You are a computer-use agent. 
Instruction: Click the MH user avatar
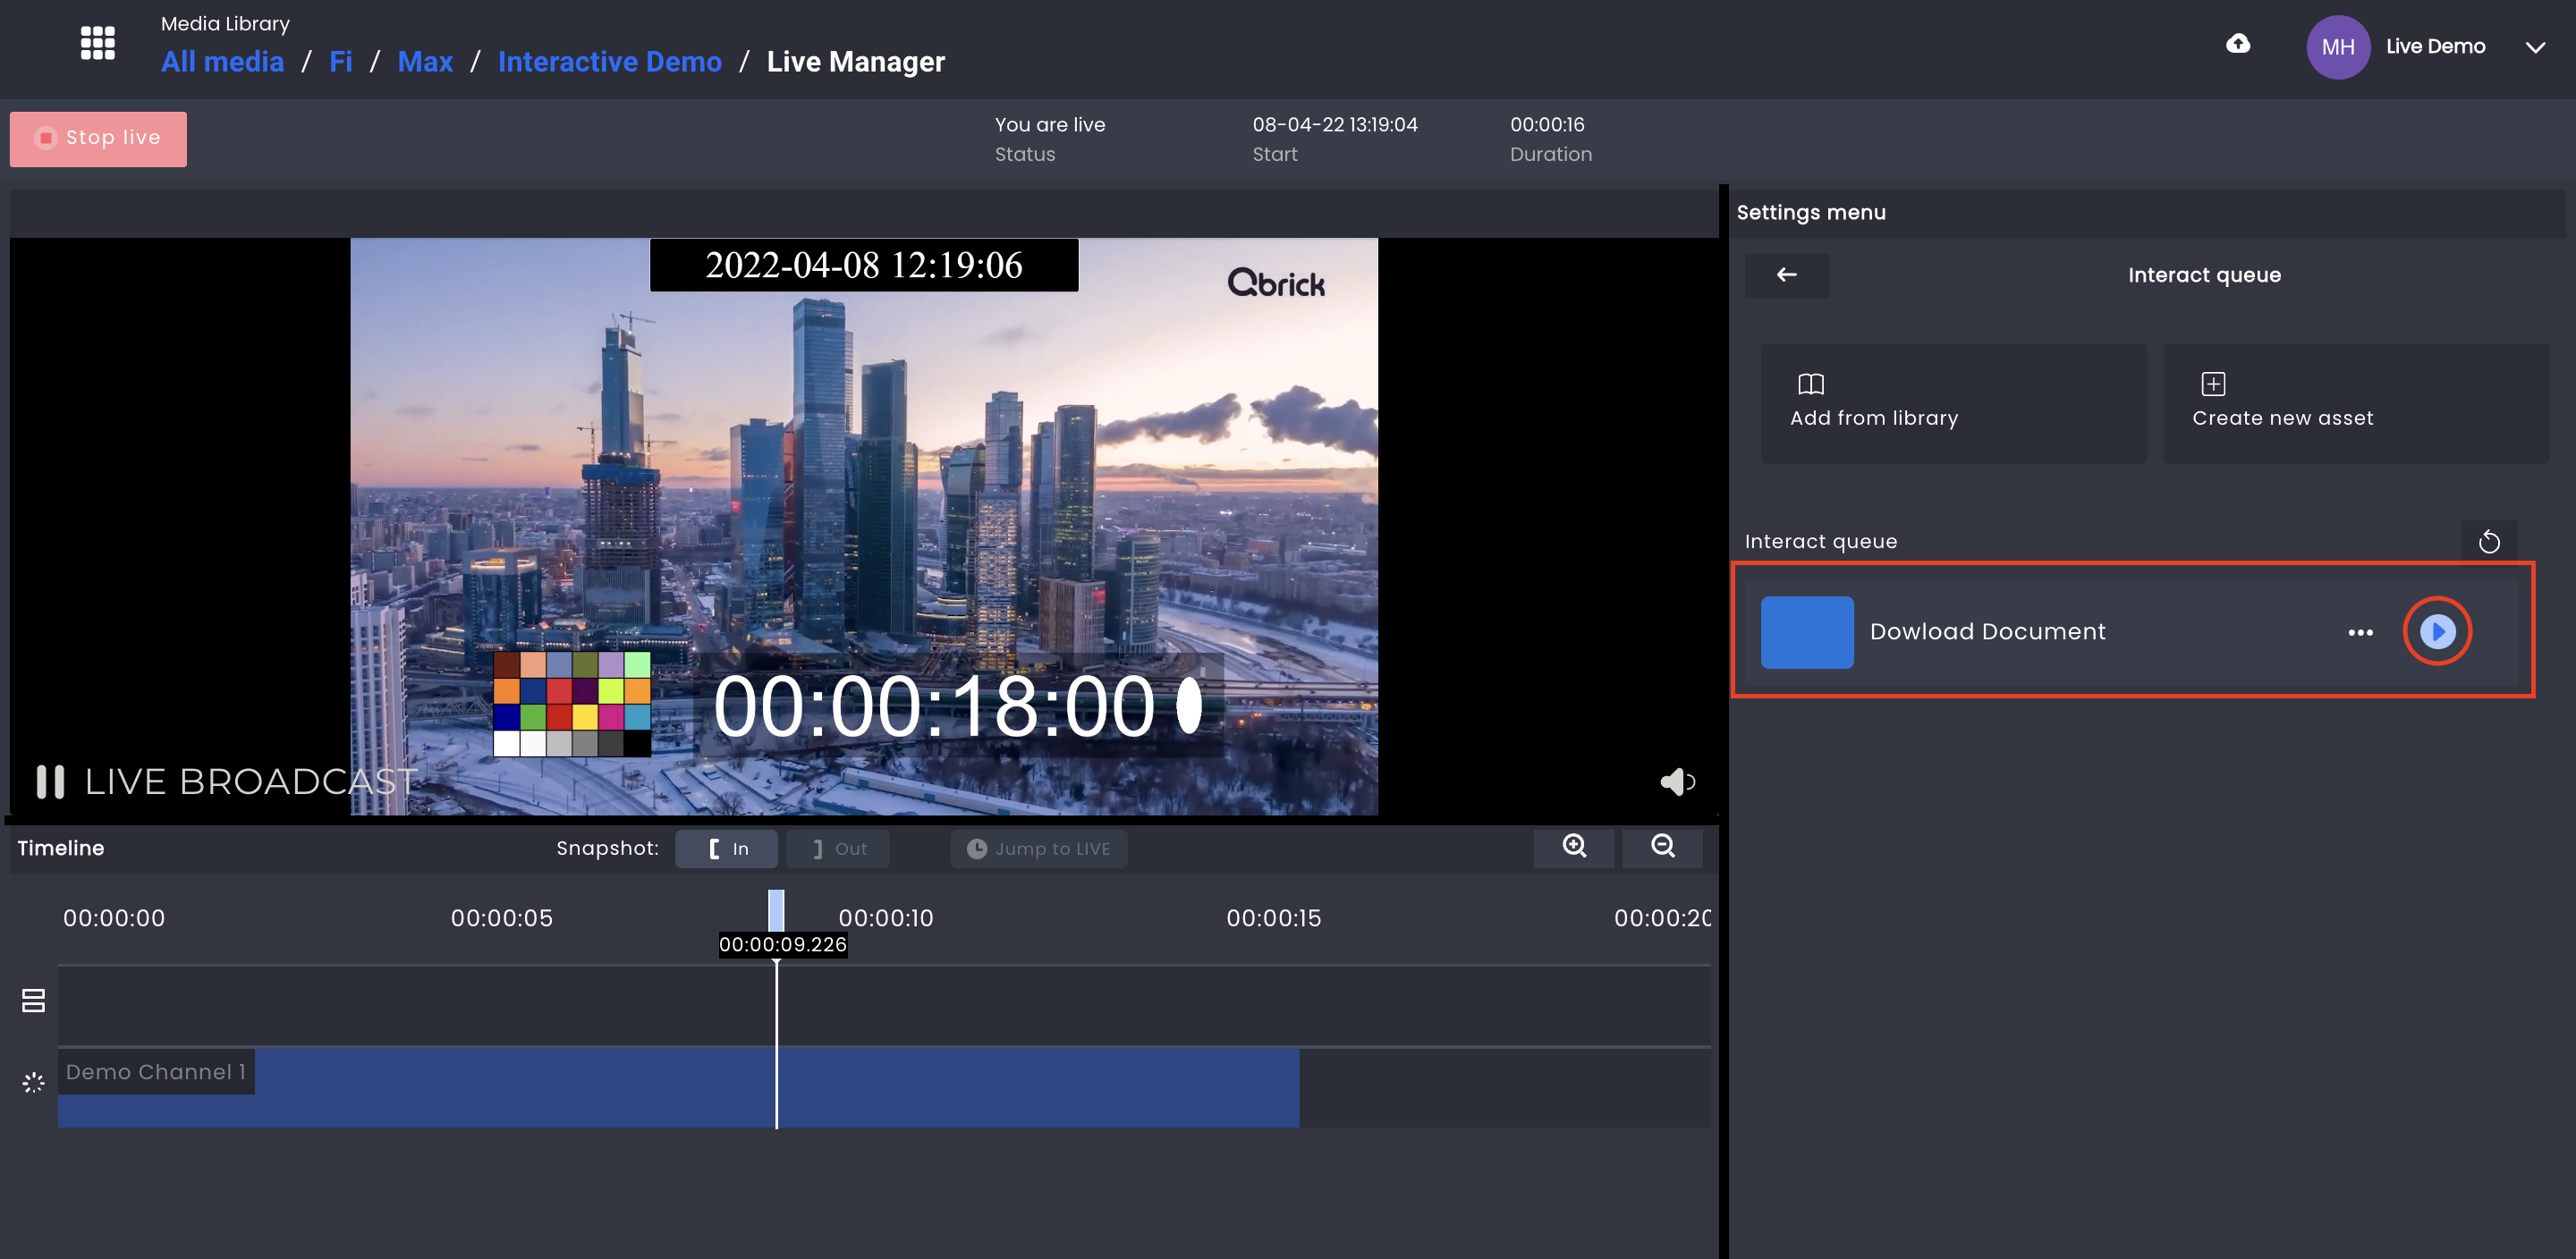click(x=2337, y=47)
